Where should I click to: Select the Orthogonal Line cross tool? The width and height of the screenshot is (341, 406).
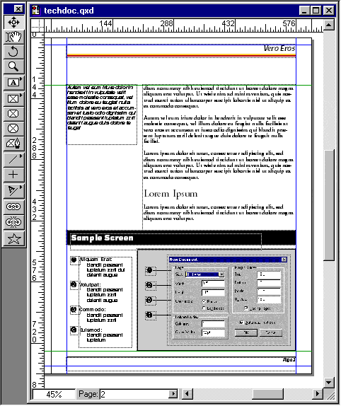[13, 175]
